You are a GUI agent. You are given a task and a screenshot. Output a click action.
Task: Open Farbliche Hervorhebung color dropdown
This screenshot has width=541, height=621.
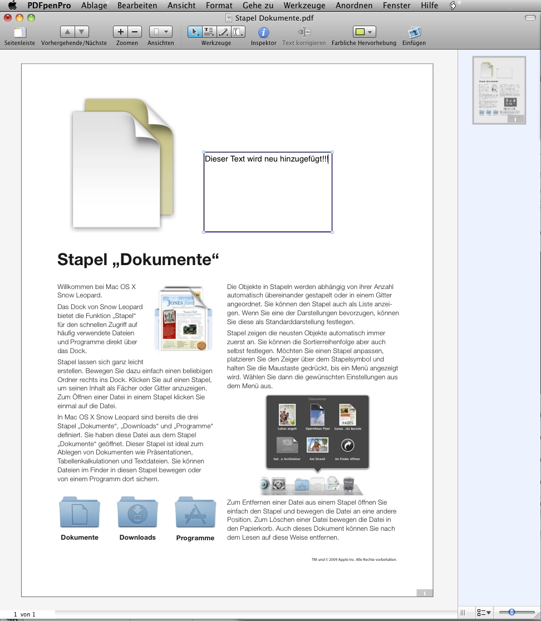click(x=364, y=32)
